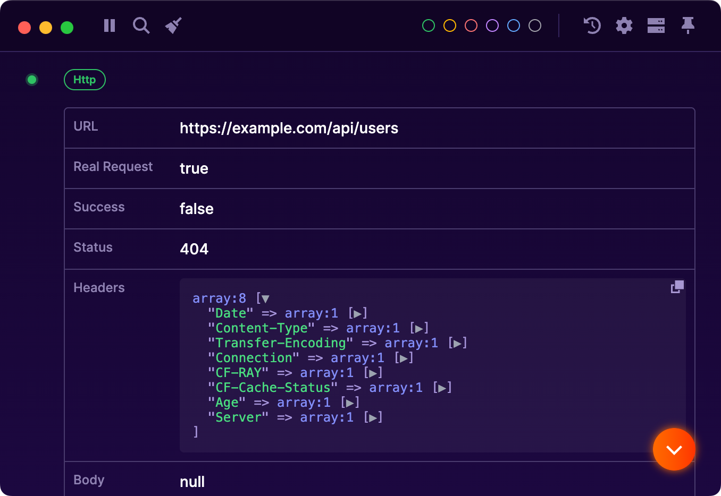Click the https://example.com/api/users URL
The width and height of the screenshot is (721, 496).
289,127
